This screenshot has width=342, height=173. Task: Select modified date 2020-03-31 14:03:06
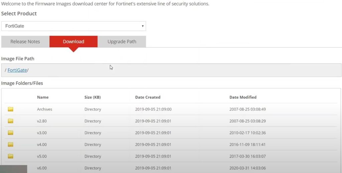(247, 168)
